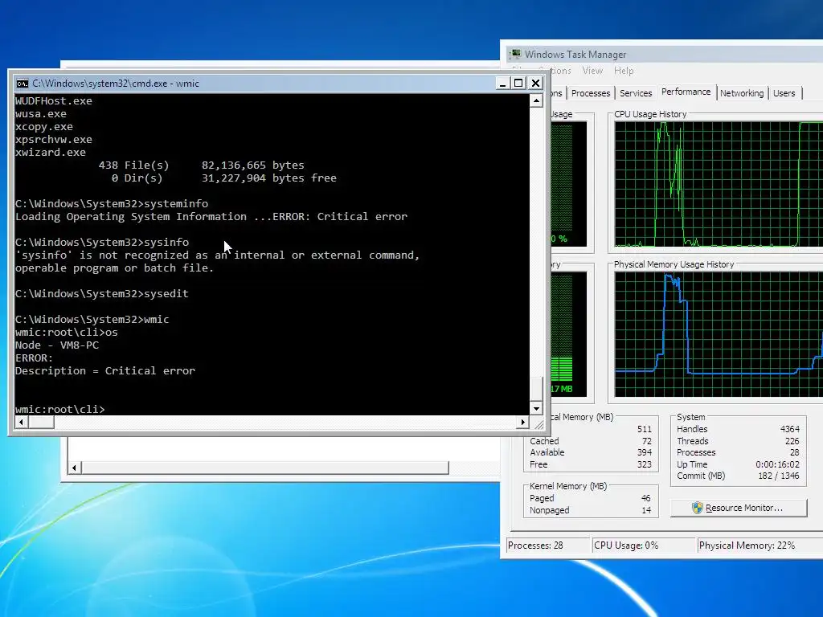Click the background window's scroll left arrow
823x617 pixels.
(x=74, y=468)
